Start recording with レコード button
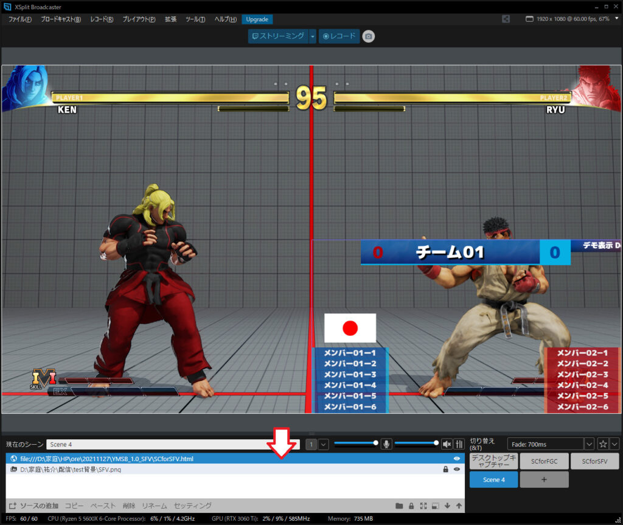The image size is (623, 525). click(339, 36)
